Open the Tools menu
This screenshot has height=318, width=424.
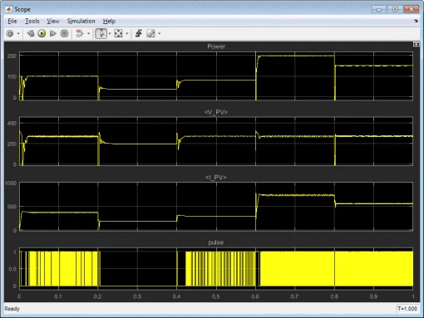[32, 21]
